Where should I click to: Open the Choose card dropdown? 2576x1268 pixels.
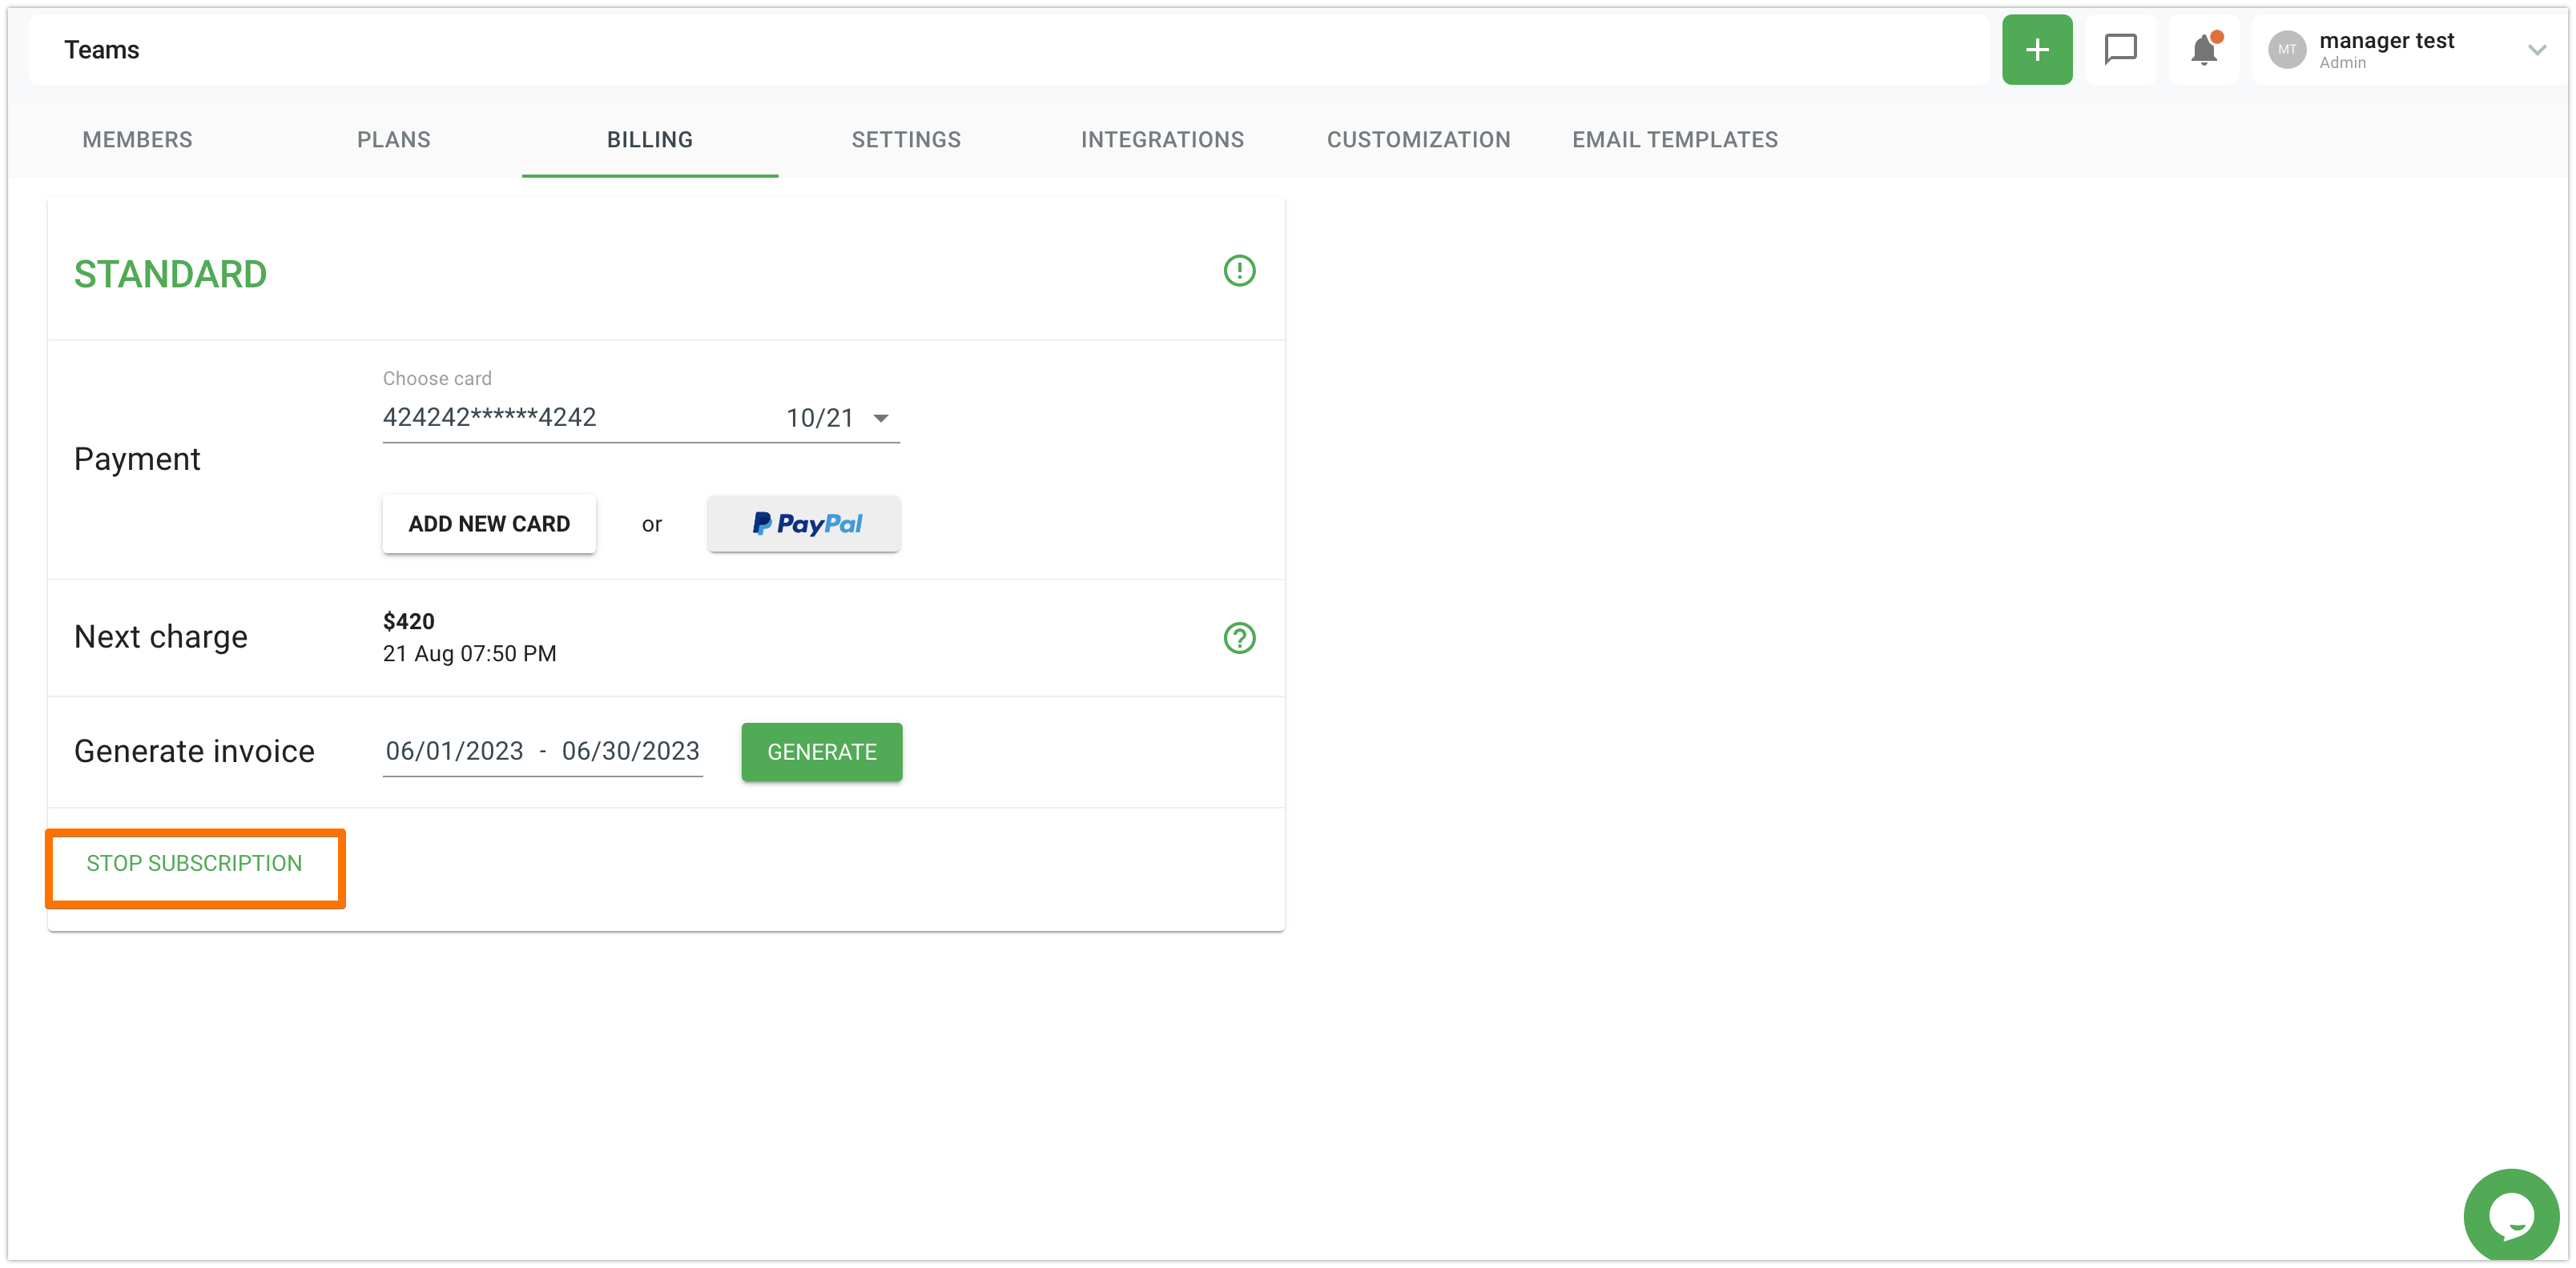pyautogui.click(x=640, y=418)
